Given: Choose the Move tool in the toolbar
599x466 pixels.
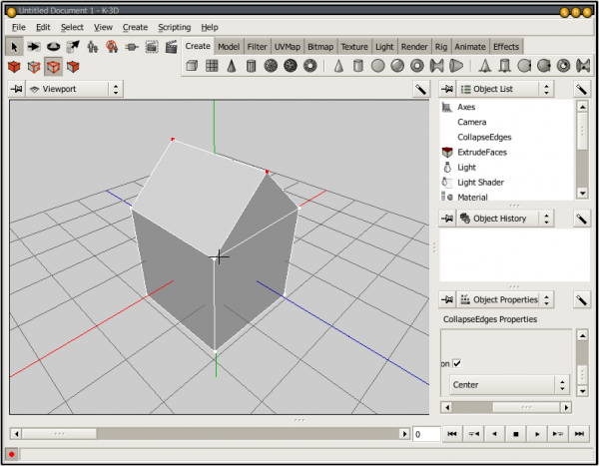Looking at the screenshot, I should click(34, 47).
